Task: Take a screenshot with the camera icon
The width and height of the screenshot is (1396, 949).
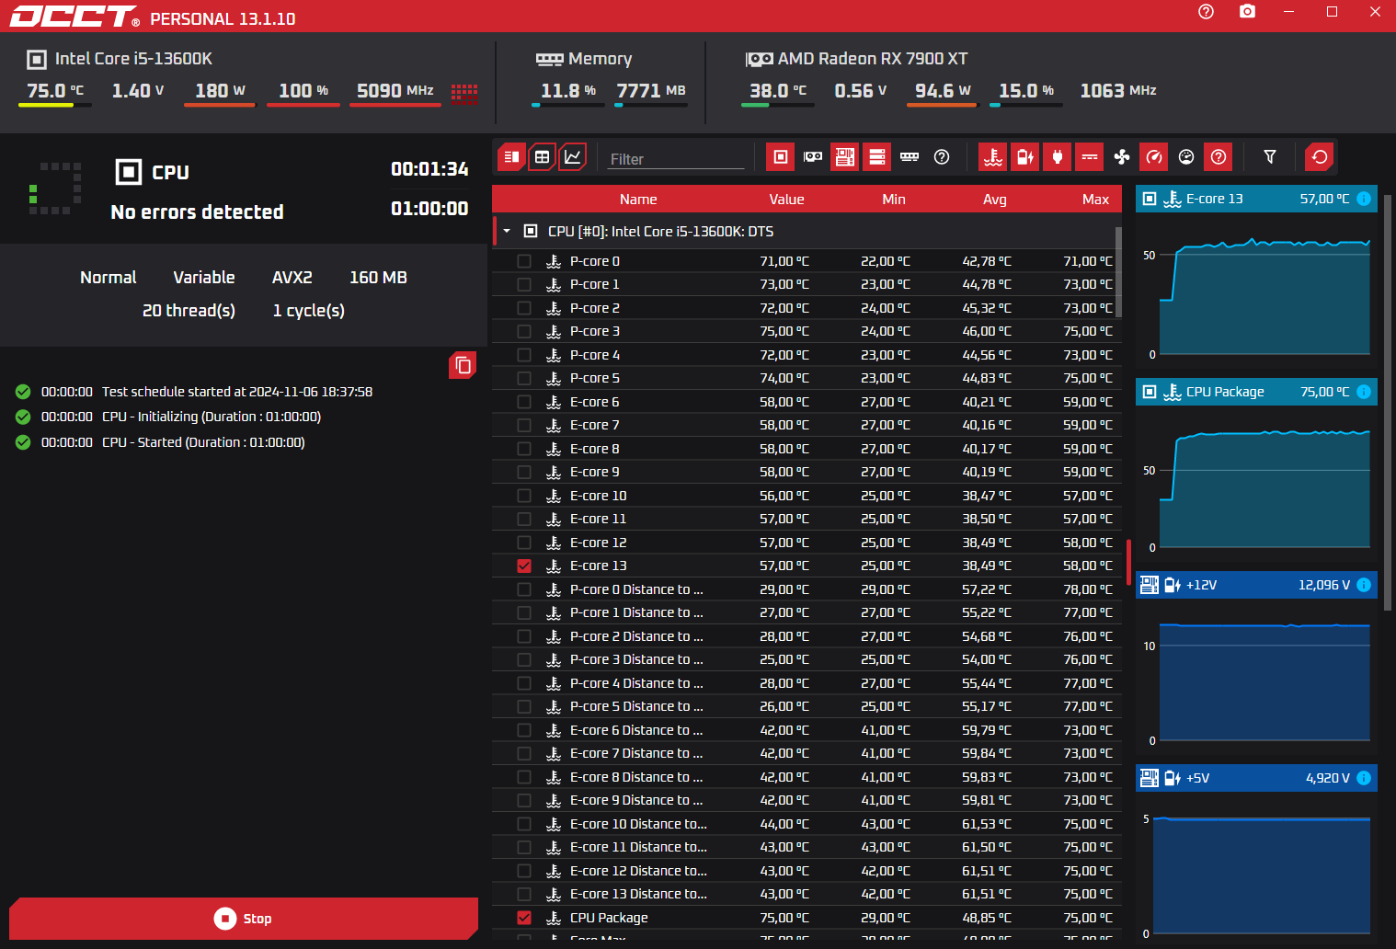Action: pos(1247,12)
